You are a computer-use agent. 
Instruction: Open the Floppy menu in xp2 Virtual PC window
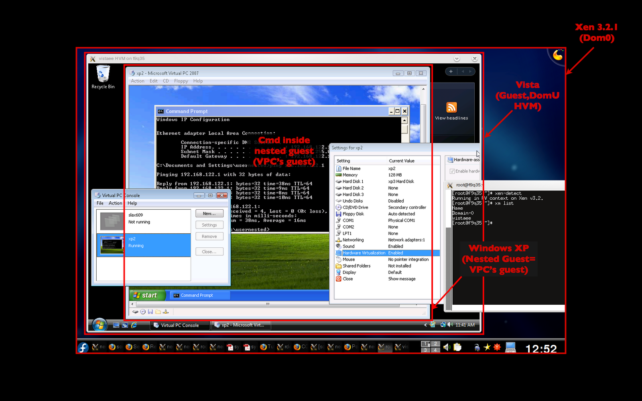181,81
